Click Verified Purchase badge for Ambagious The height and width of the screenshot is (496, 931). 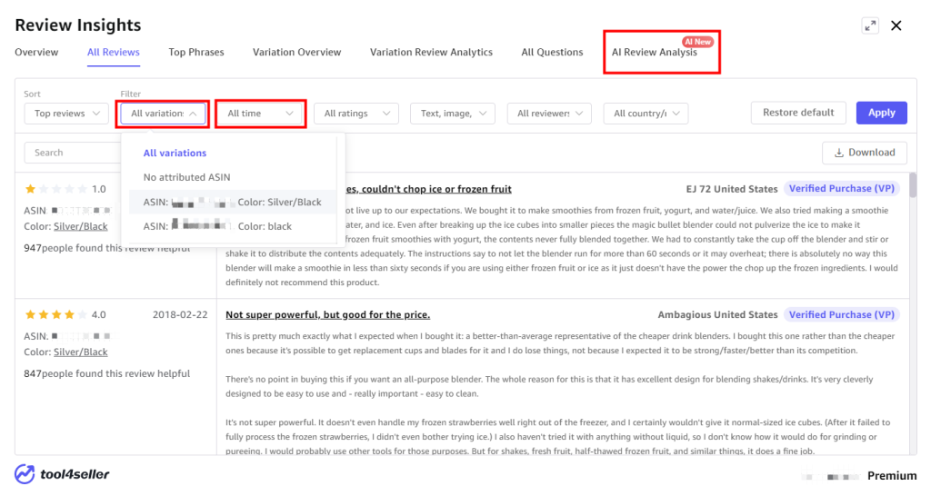point(841,315)
